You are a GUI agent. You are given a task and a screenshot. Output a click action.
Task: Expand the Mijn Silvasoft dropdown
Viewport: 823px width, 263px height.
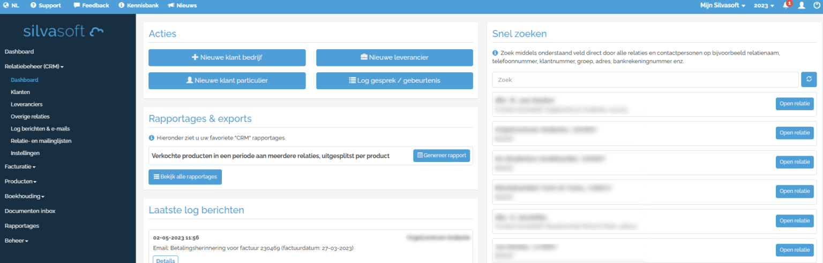722,5
